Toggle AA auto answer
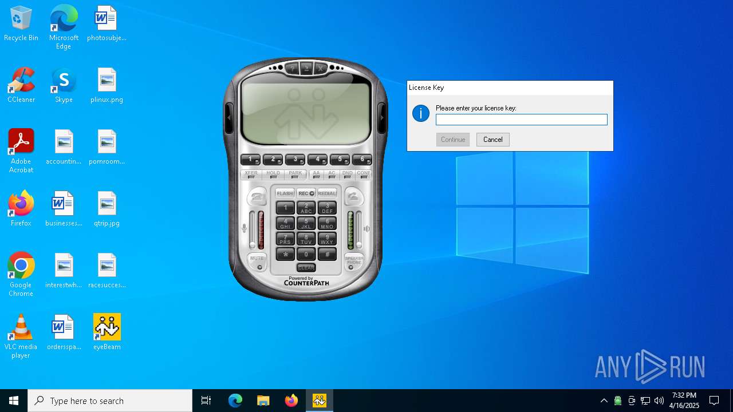733x412 pixels. pos(316,175)
